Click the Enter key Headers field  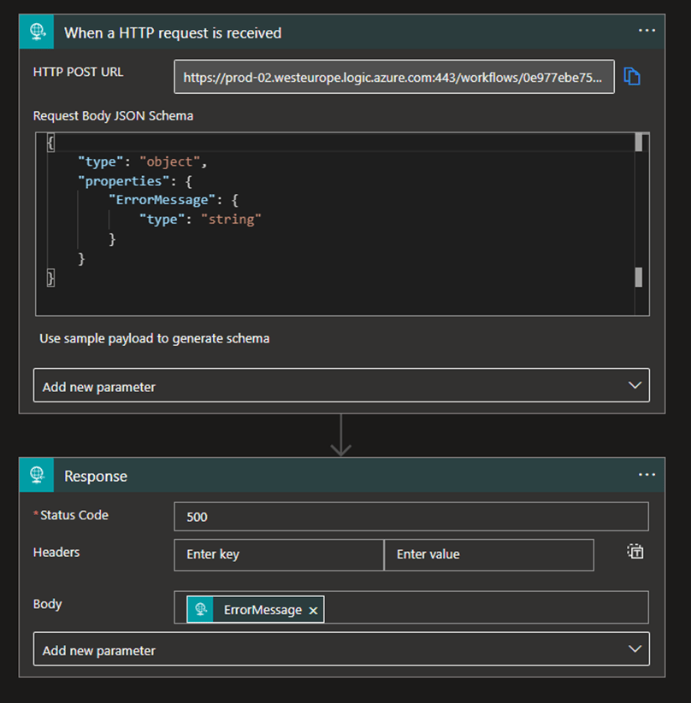click(x=278, y=554)
